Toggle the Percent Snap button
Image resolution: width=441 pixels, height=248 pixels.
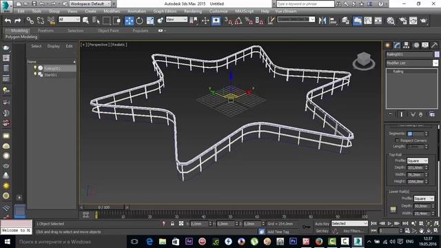249,21
